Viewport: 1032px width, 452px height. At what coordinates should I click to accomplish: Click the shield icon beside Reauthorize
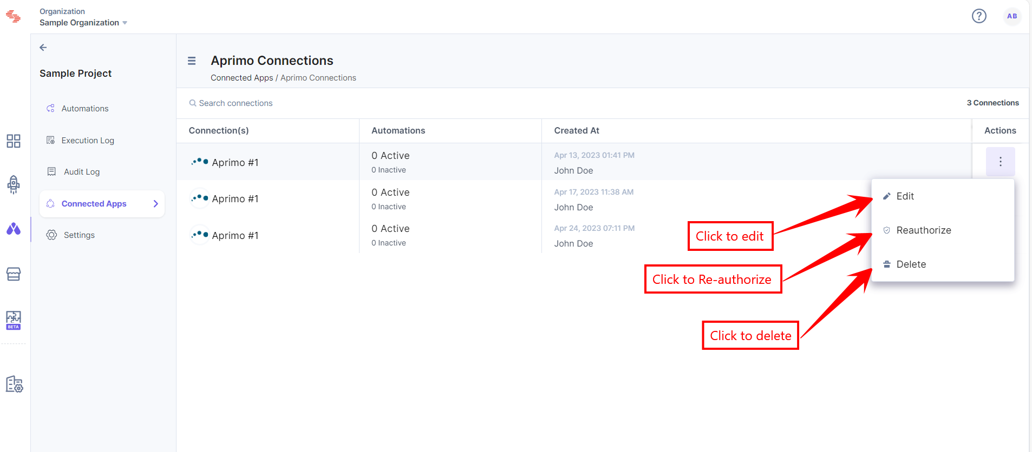(886, 230)
